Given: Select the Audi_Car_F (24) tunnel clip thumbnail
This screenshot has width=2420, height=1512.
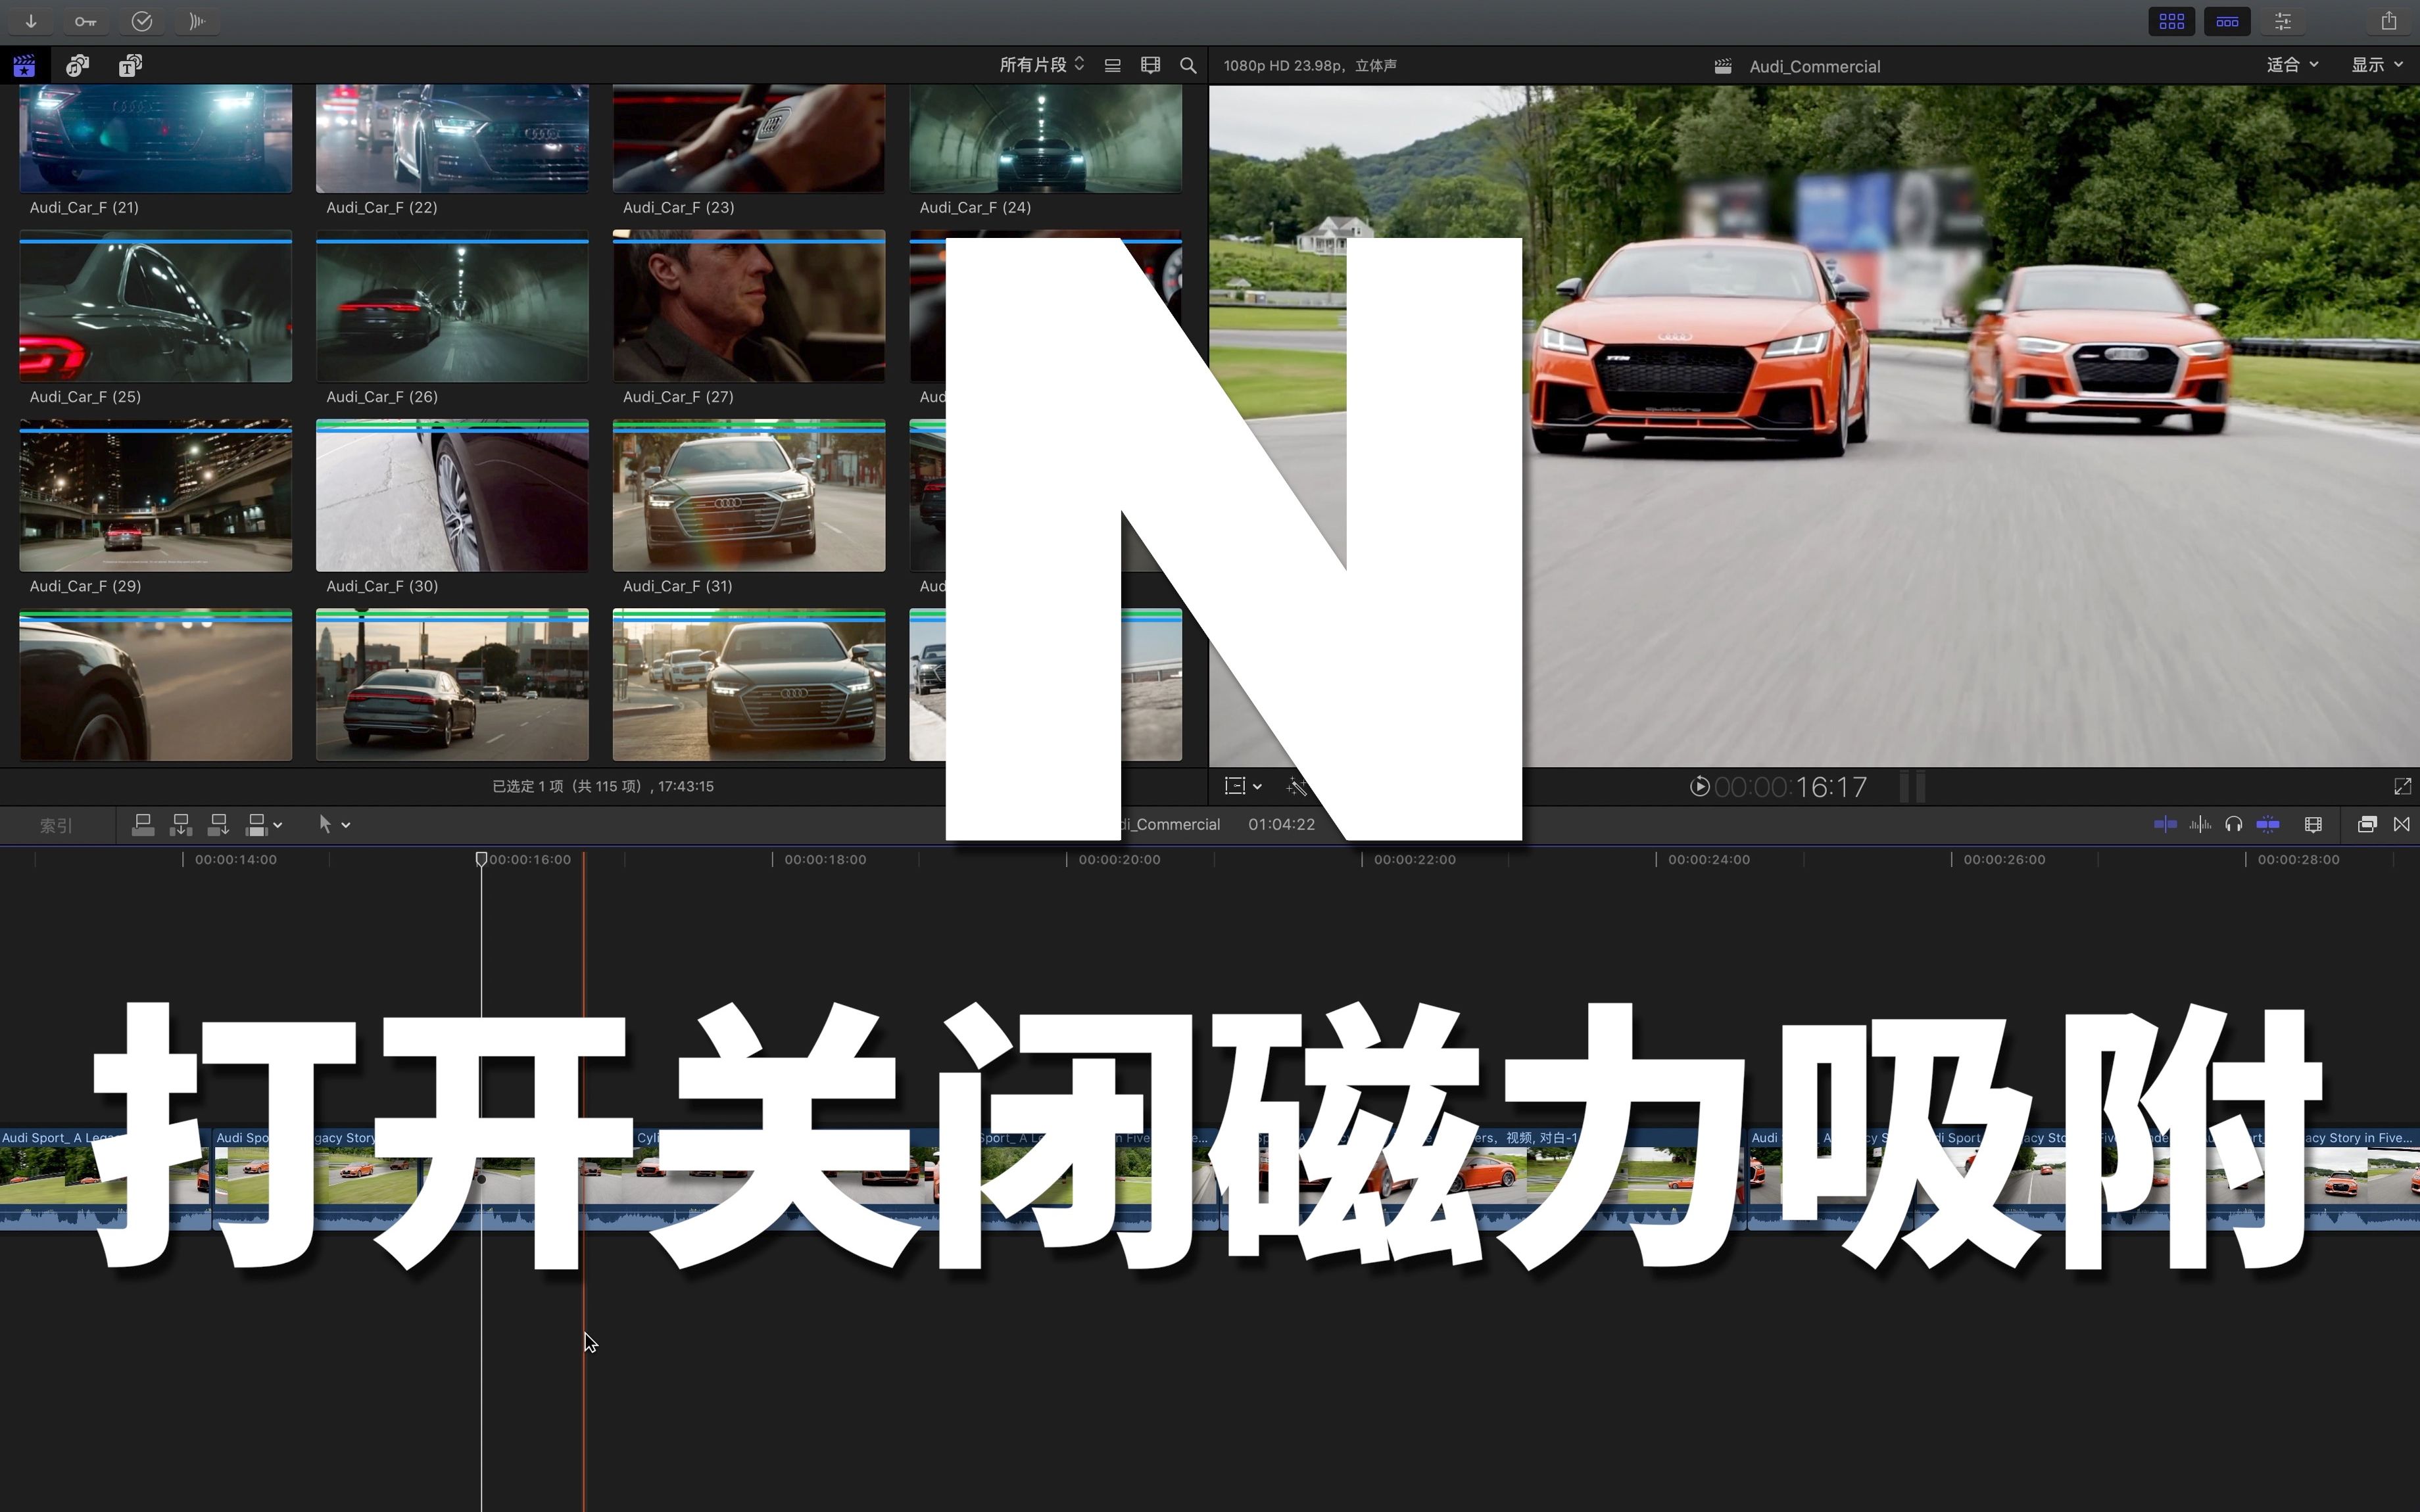Looking at the screenshot, I should coord(1045,138).
